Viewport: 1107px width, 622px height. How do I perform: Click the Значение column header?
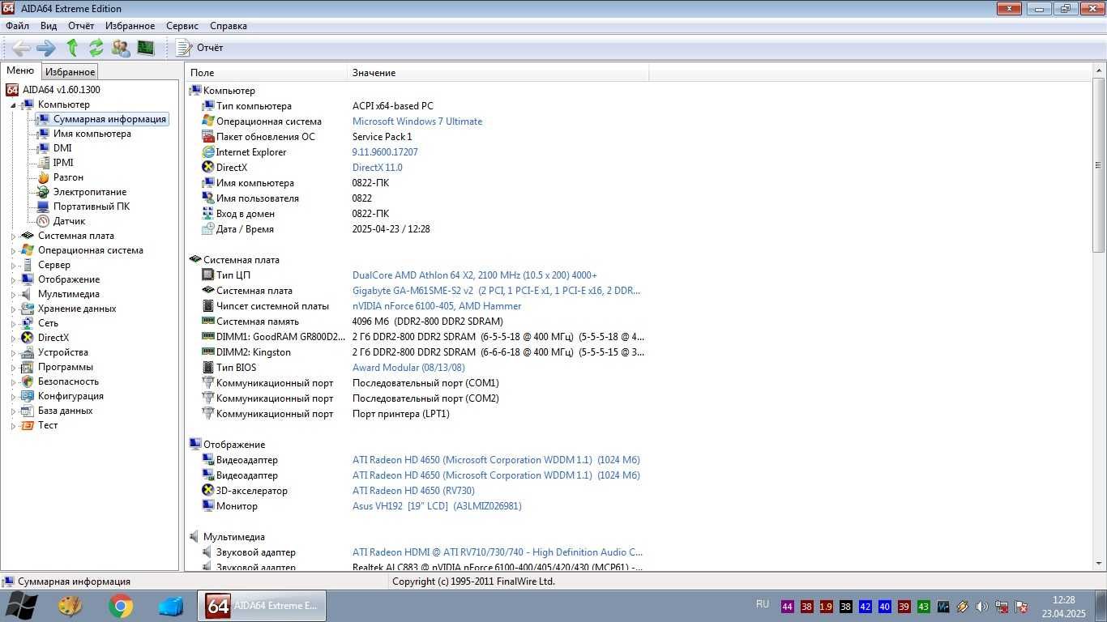coord(498,73)
